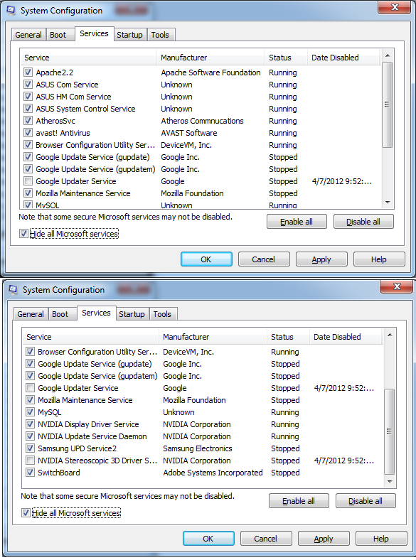Click the scrollbar thumb in bottom window list

(x=390, y=432)
